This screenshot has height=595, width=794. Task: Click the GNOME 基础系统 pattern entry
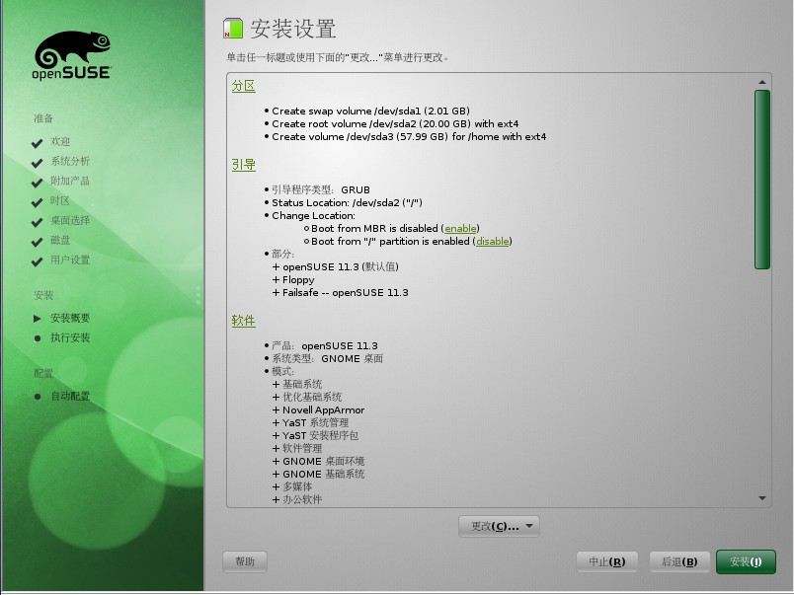point(323,474)
